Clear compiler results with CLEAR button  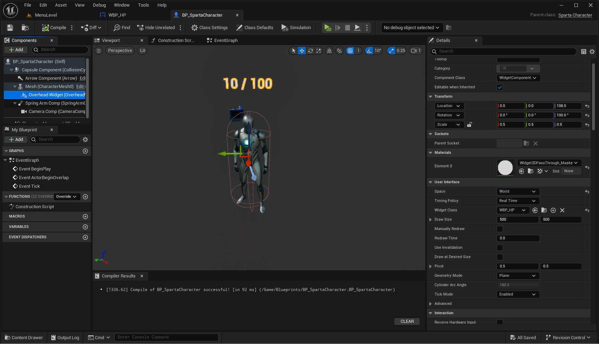pos(407,321)
